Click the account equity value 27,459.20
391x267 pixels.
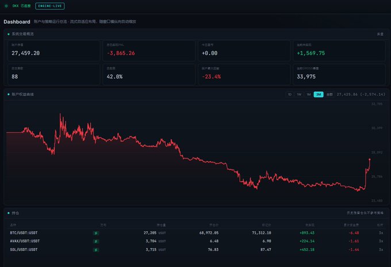click(x=25, y=53)
